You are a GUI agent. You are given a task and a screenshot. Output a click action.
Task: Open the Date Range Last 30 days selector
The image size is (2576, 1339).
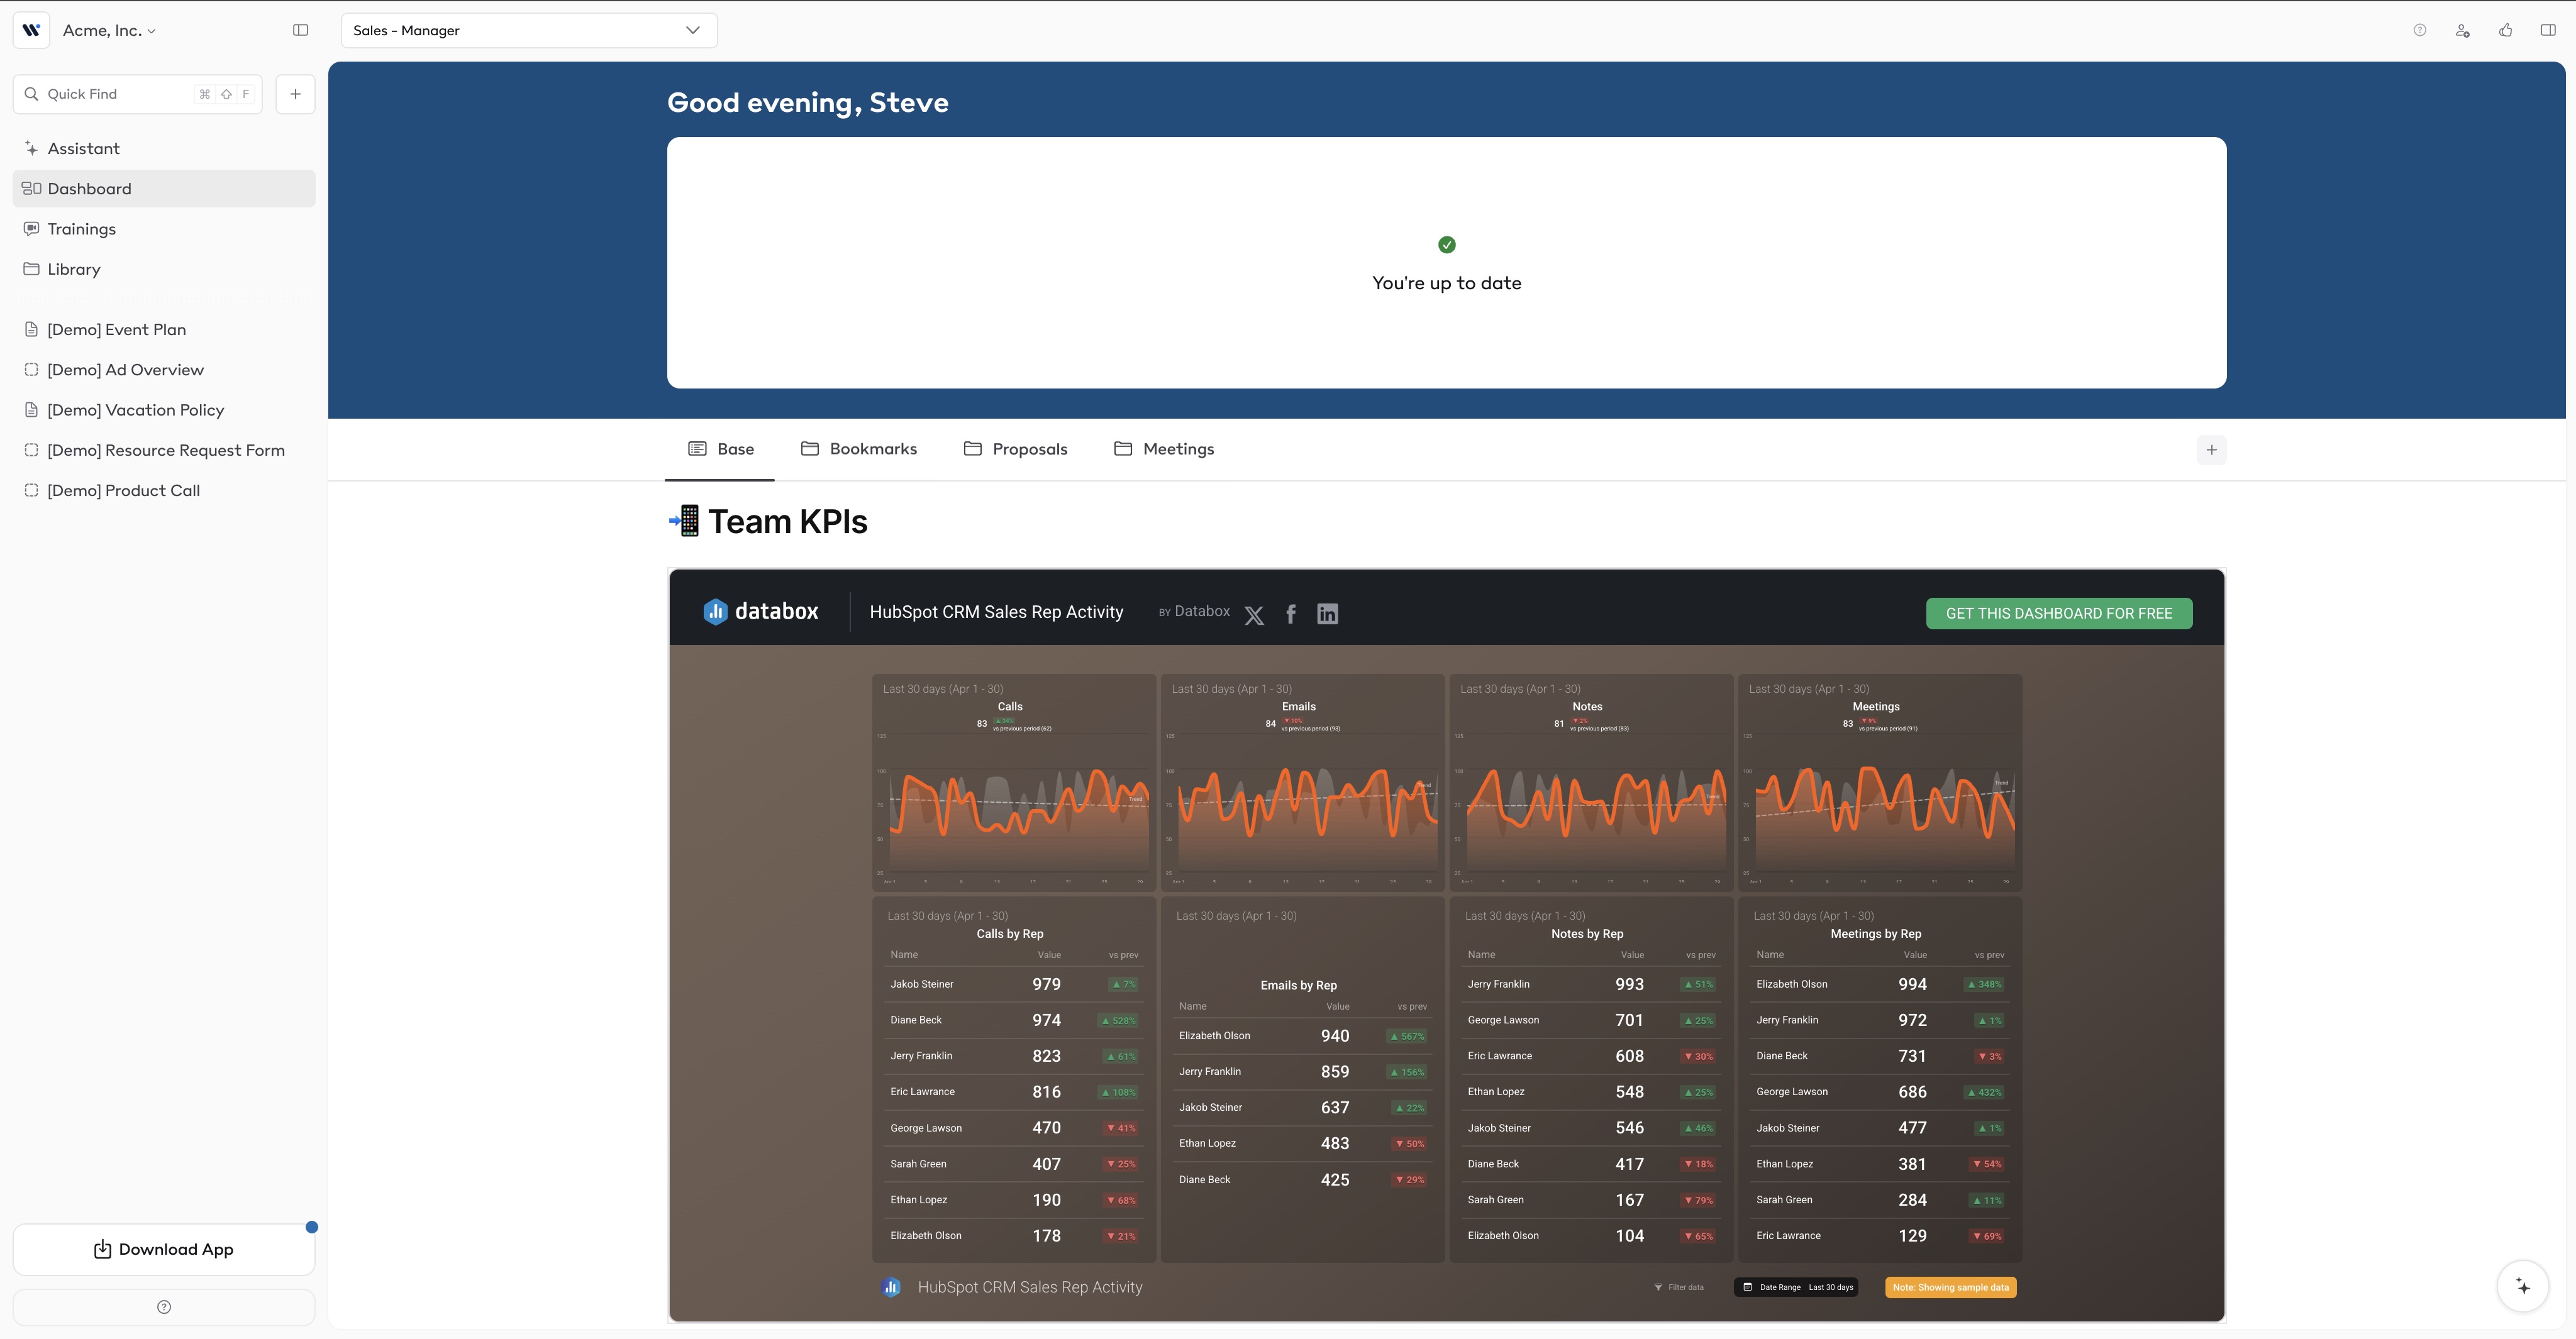1796,1287
